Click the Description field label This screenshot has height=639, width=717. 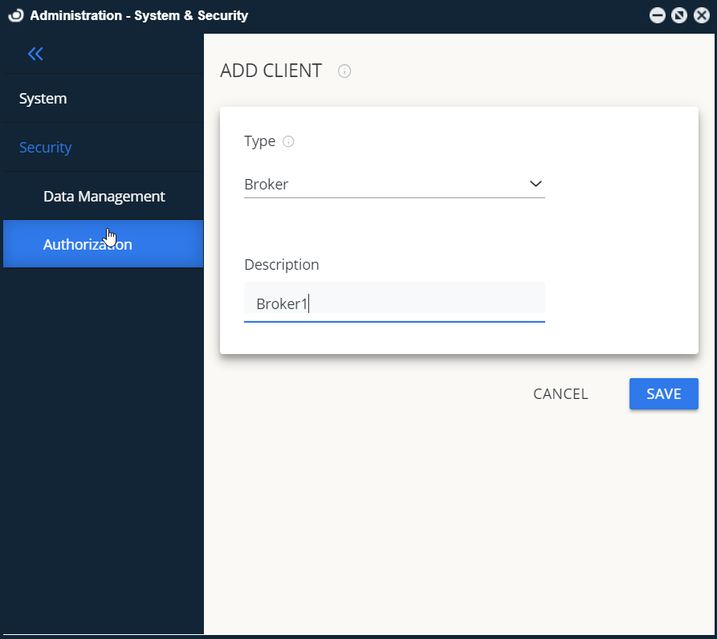[281, 264]
